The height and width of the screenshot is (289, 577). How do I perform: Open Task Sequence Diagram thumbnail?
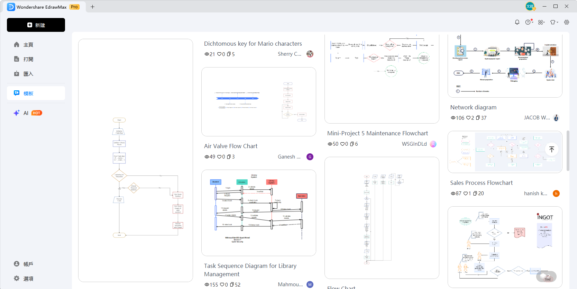click(259, 213)
